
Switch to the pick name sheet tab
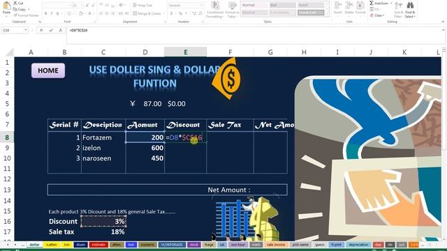(300, 245)
